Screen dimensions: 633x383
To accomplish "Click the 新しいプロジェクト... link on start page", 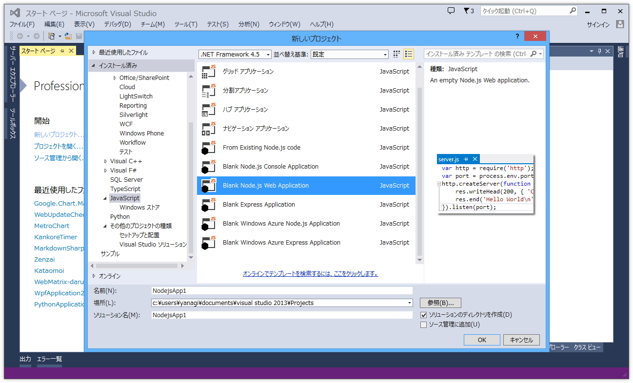I will pyautogui.click(x=59, y=134).
